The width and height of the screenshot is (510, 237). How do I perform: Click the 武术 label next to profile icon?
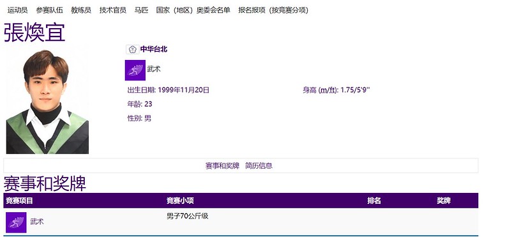[x=154, y=70]
